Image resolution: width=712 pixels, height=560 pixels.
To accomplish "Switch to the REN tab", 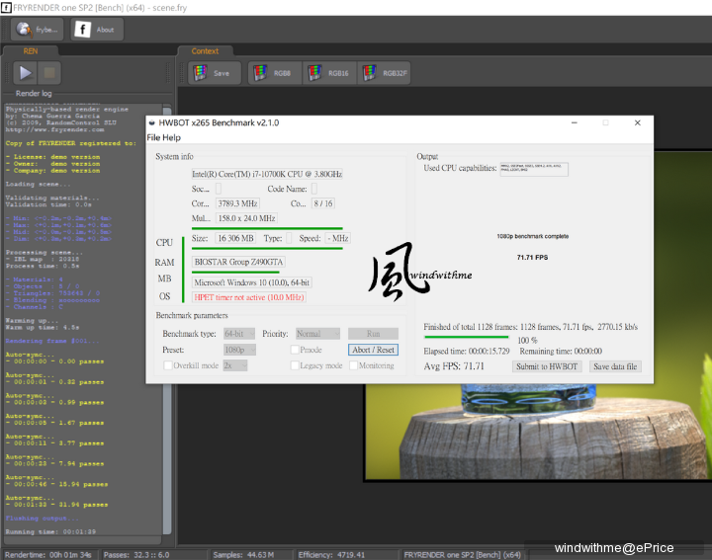I will (x=31, y=51).
